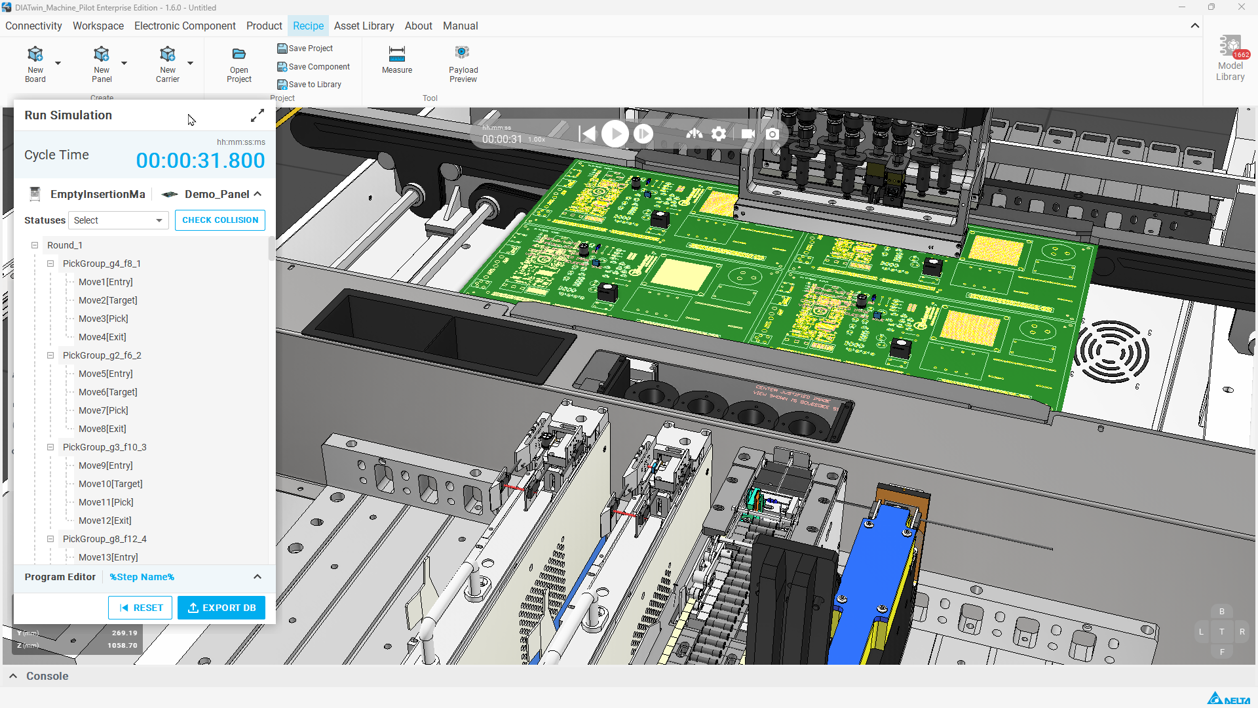Collapse the PickGroup_g8_f12_4 node
Screen dimensions: 1258x708
click(x=50, y=539)
